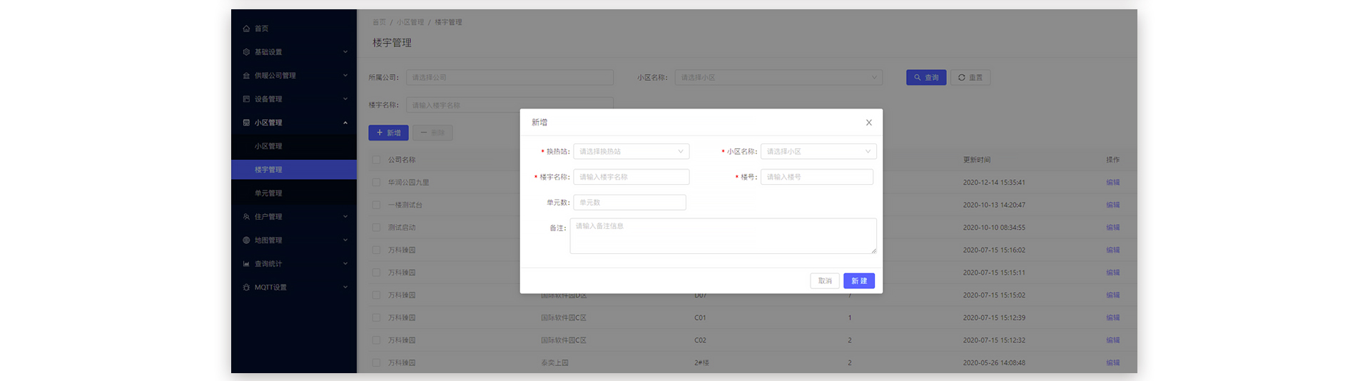This screenshot has width=1370, height=381.
Task: Open the 小区名称 dropdown in the dialog
Action: pos(818,151)
